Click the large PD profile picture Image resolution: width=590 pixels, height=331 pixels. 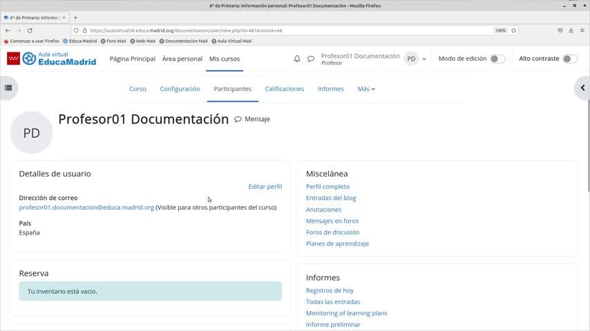(32, 132)
